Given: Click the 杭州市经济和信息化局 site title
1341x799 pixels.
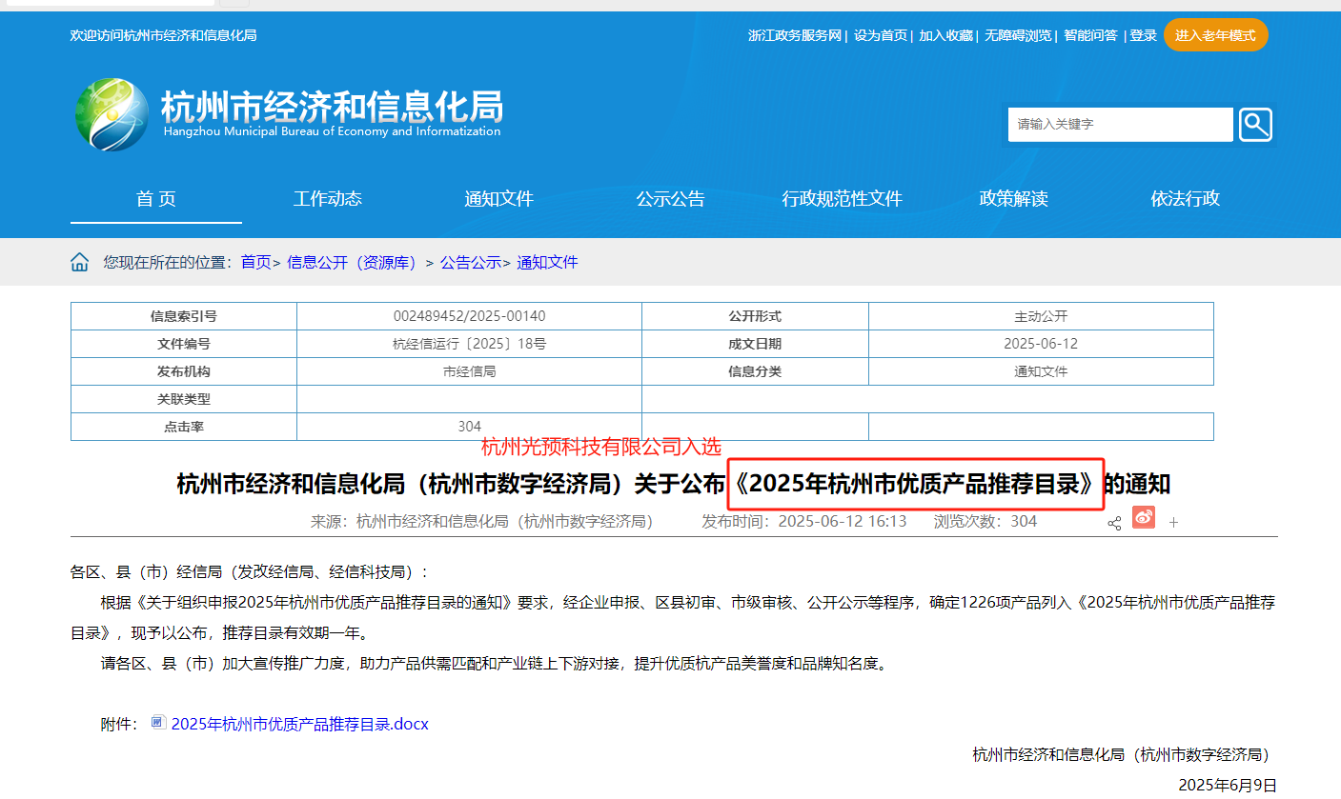Looking at the screenshot, I should 331,106.
